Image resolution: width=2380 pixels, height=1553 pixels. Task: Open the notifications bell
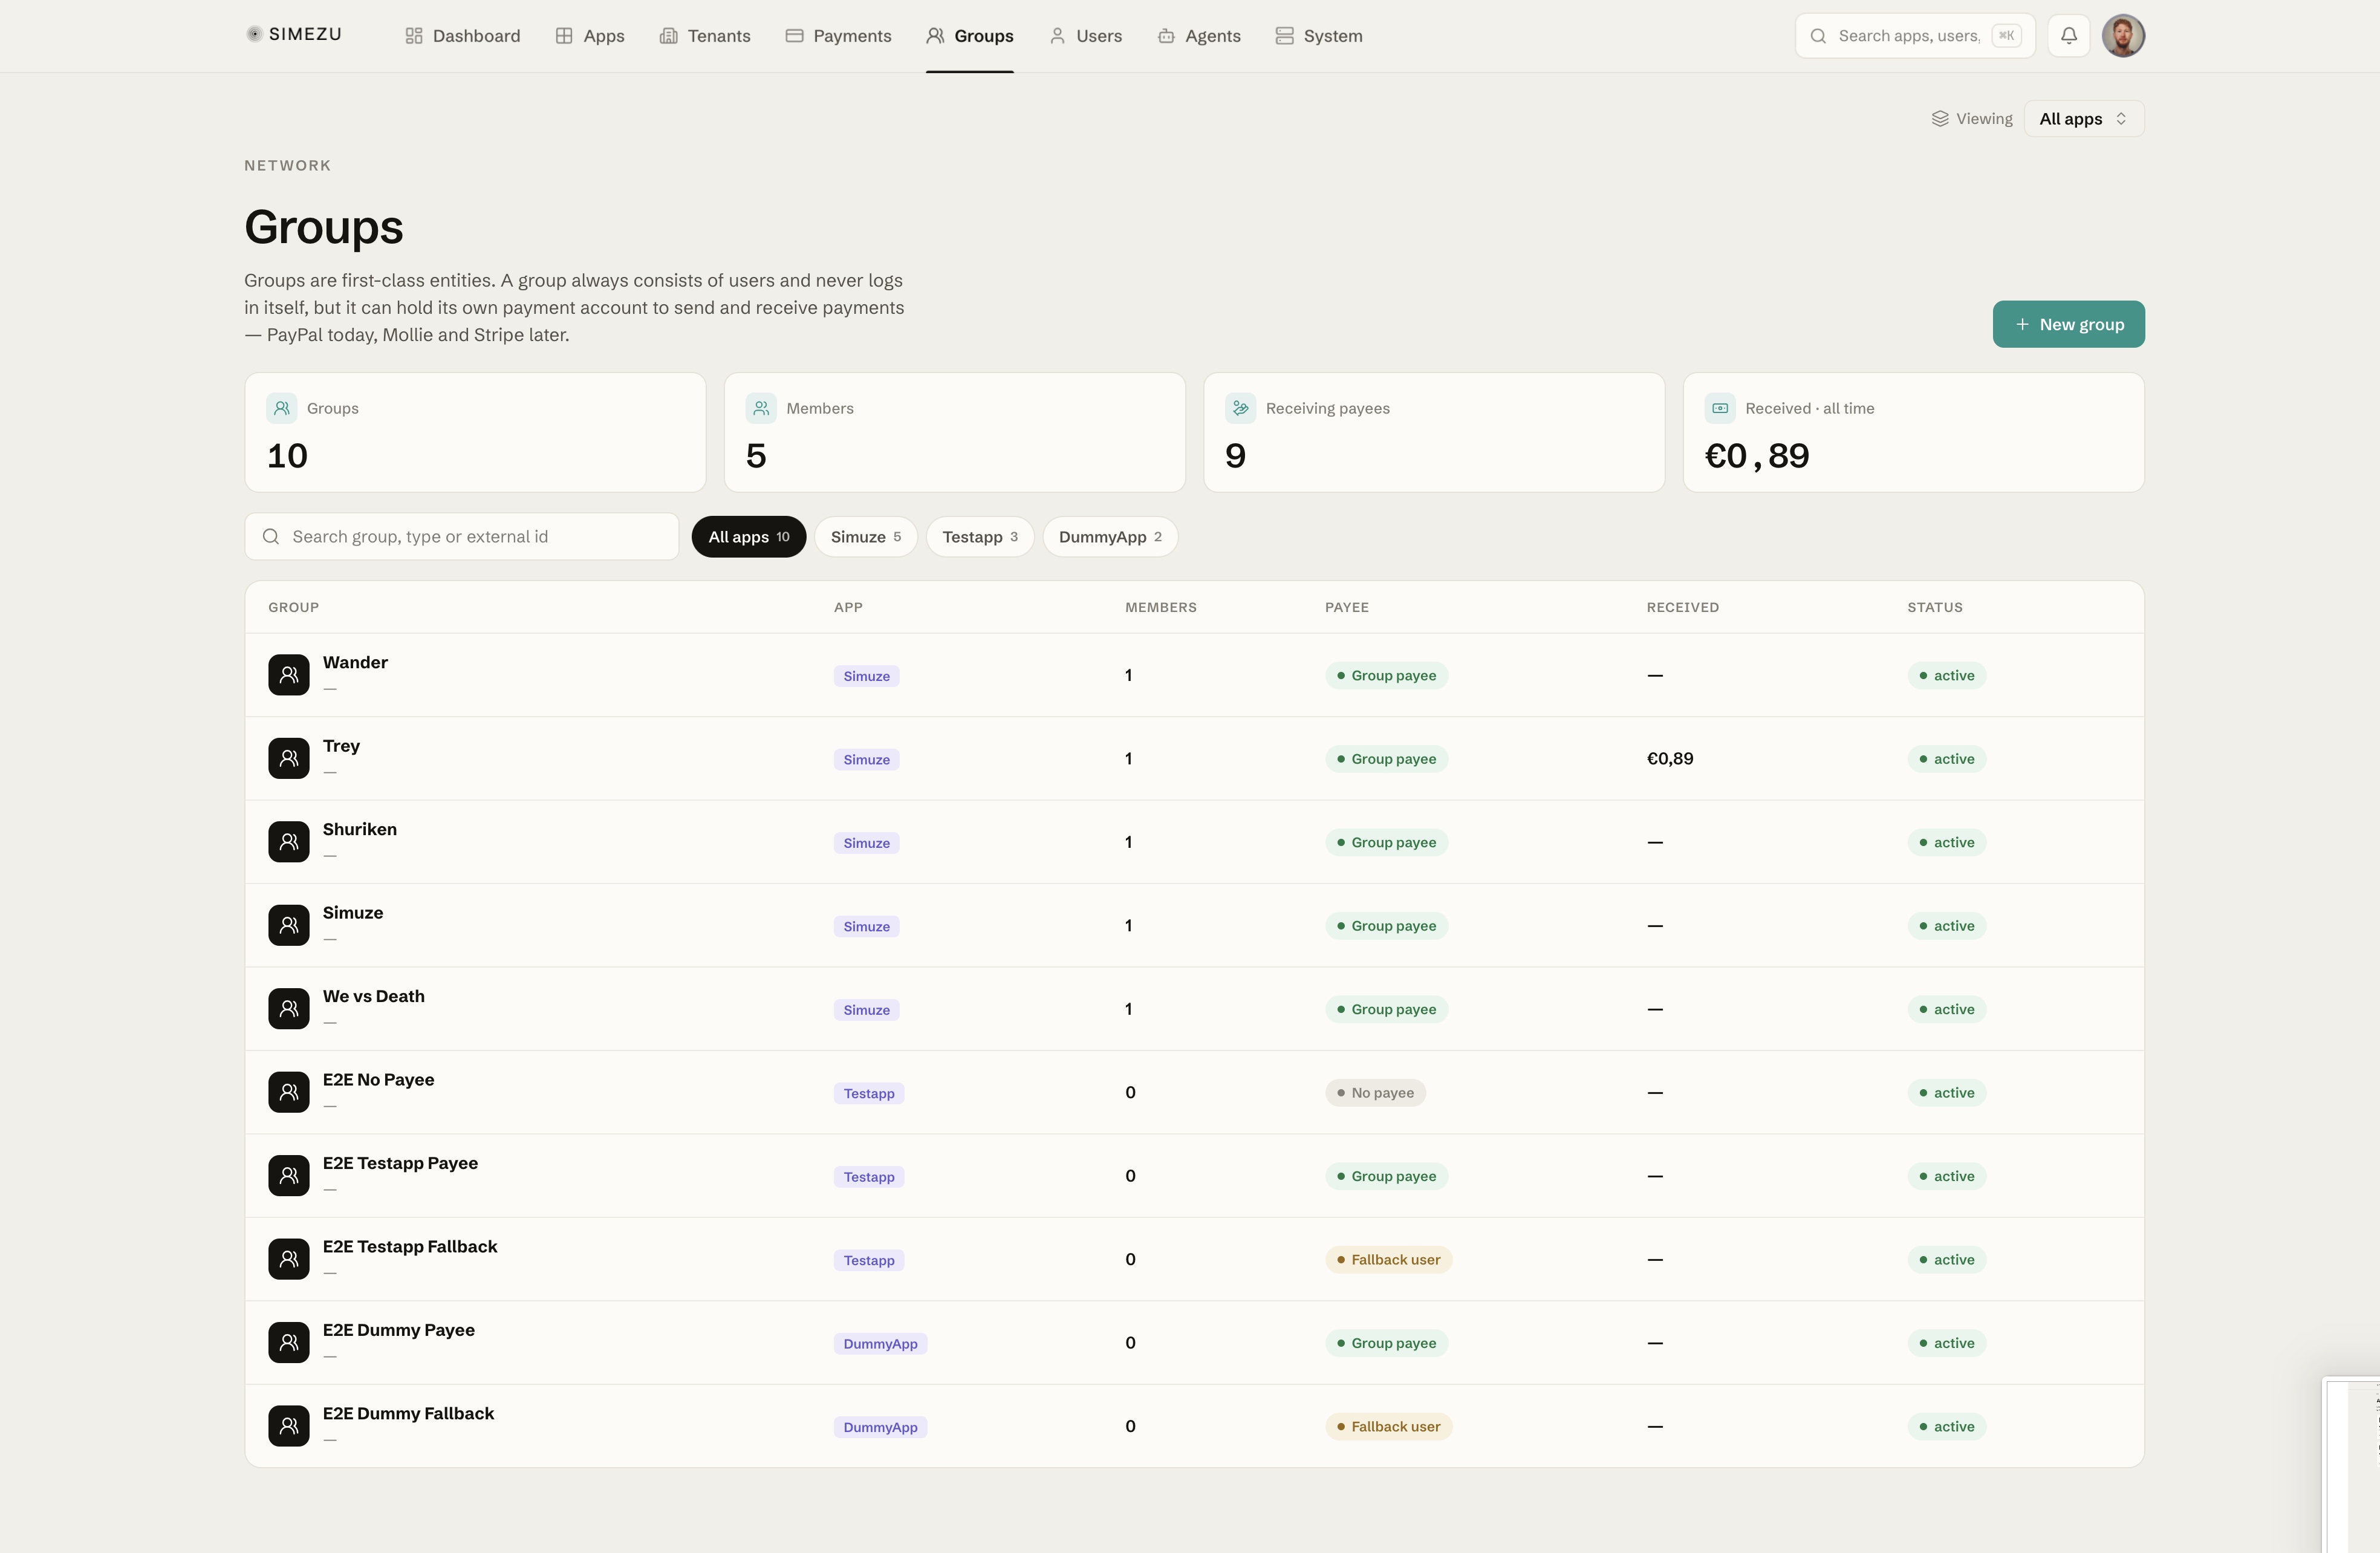[x=2068, y=36]
